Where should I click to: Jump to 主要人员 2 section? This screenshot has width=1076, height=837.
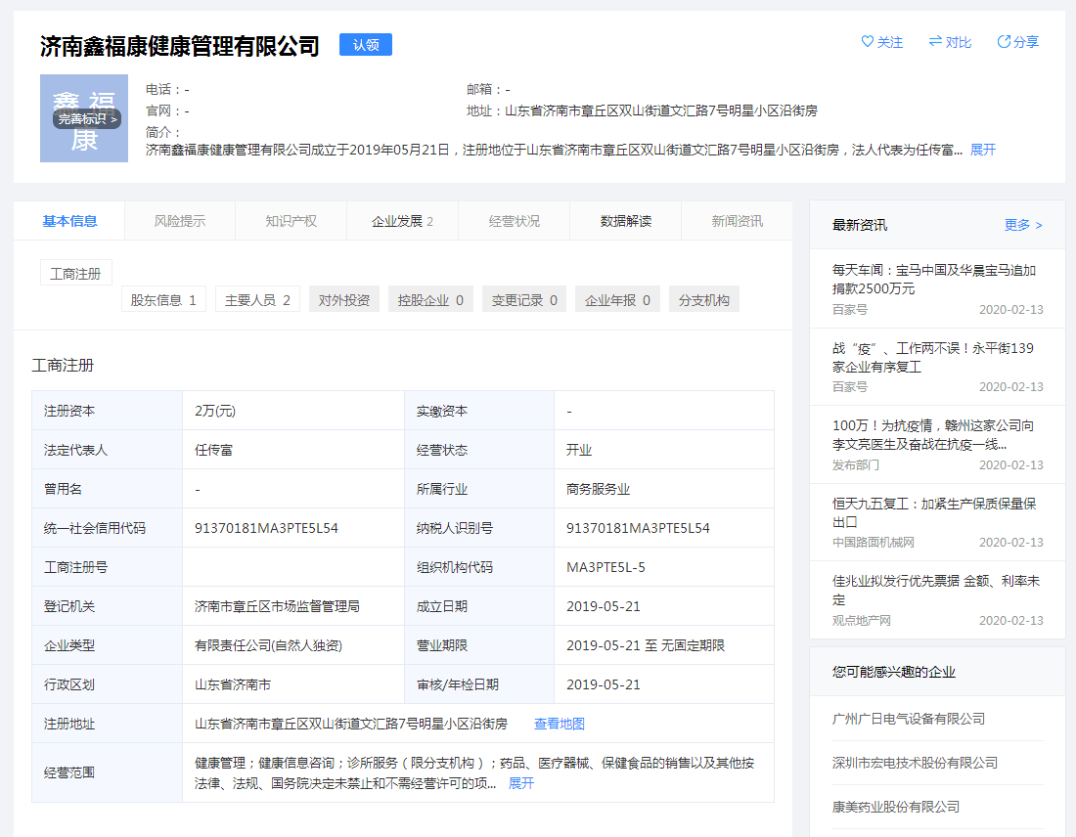point(257,300)
